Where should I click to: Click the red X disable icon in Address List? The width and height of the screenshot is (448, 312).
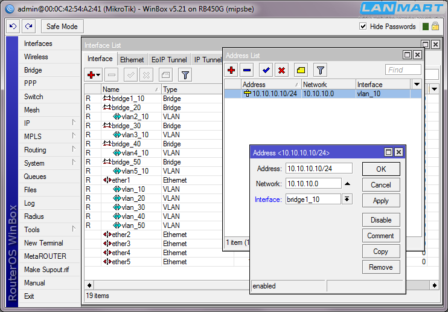pyautogui.click(x=281, y=70)
